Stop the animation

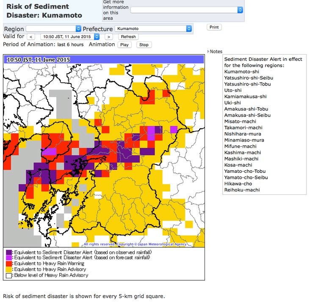pos(144,44)
